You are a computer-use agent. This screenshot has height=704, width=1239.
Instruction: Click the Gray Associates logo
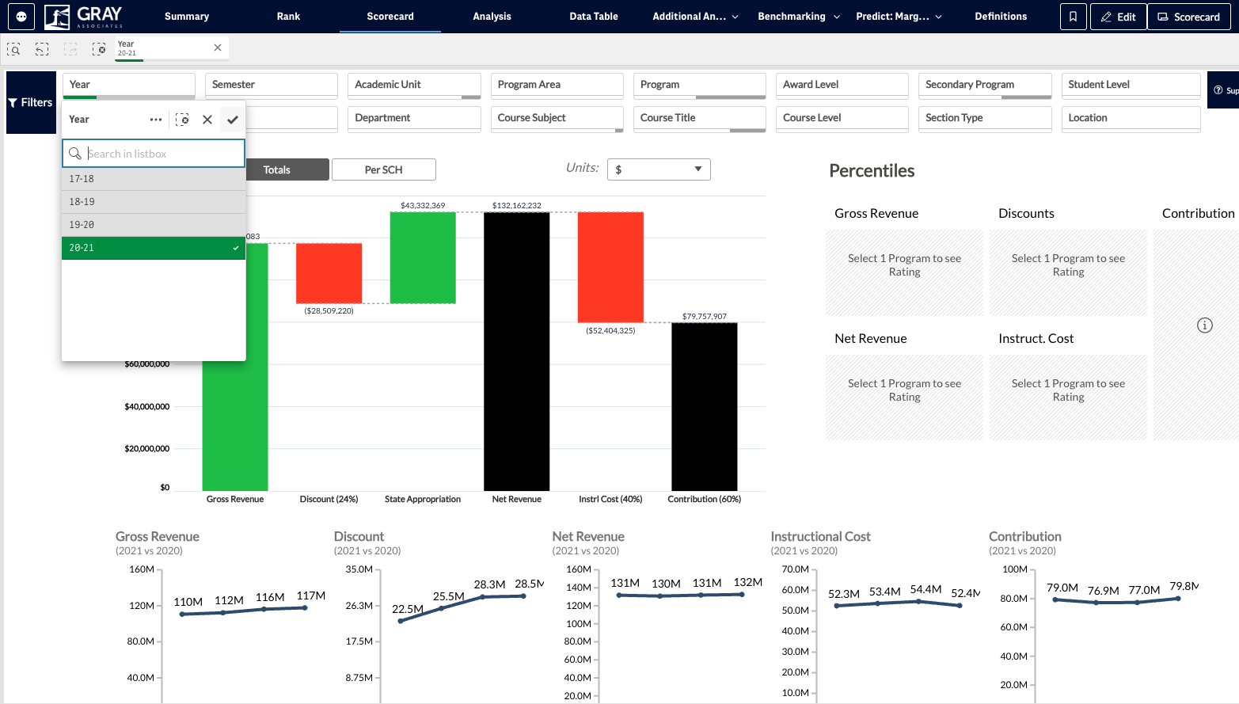coord(84,17)
